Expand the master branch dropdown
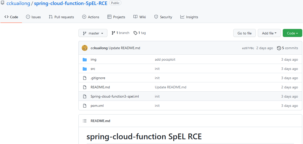The width and height of the screenshot is (303, 144). click(x=93, y=33)
